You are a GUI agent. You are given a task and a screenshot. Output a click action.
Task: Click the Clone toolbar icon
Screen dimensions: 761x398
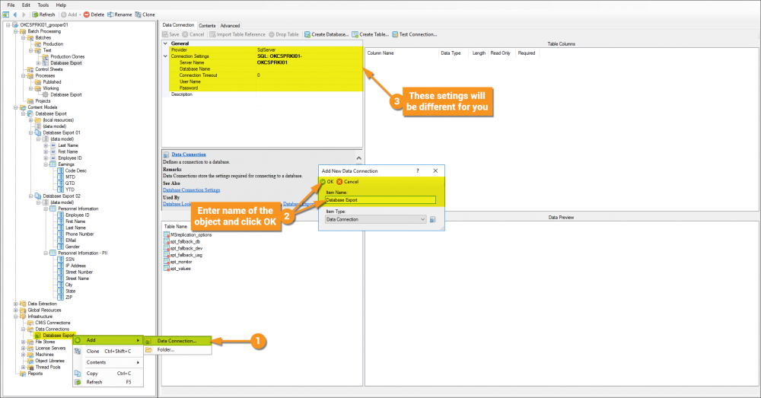[x=139, y=14]
